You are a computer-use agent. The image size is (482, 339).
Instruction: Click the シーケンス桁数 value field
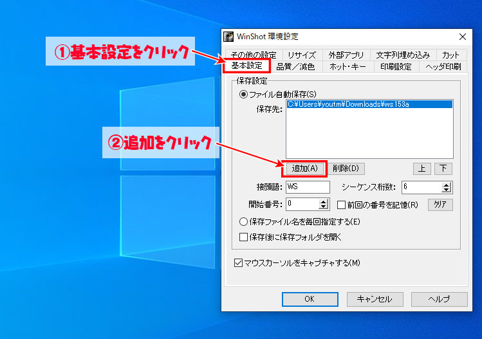[422, 187]
